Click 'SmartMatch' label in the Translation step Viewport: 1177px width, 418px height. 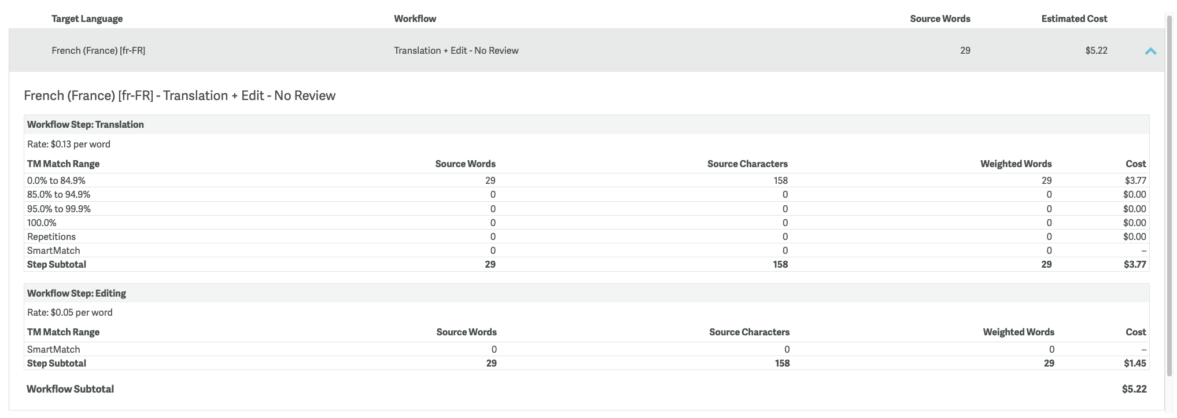point(53,250)
